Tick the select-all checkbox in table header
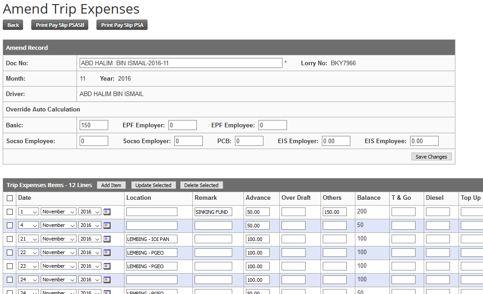The height and width of the screenshot is (294, 483). [10, 198]
